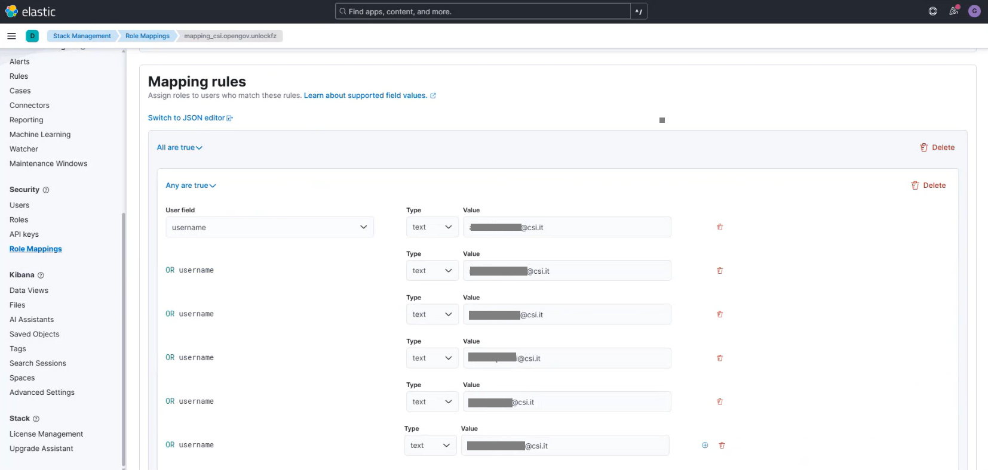Click Security section info icon
The image size is (988, 470).
(x=46, y=190)
